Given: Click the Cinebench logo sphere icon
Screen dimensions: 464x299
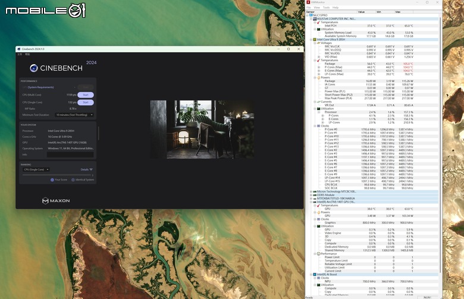Looking at the screenshot, I should coord(34,68).
